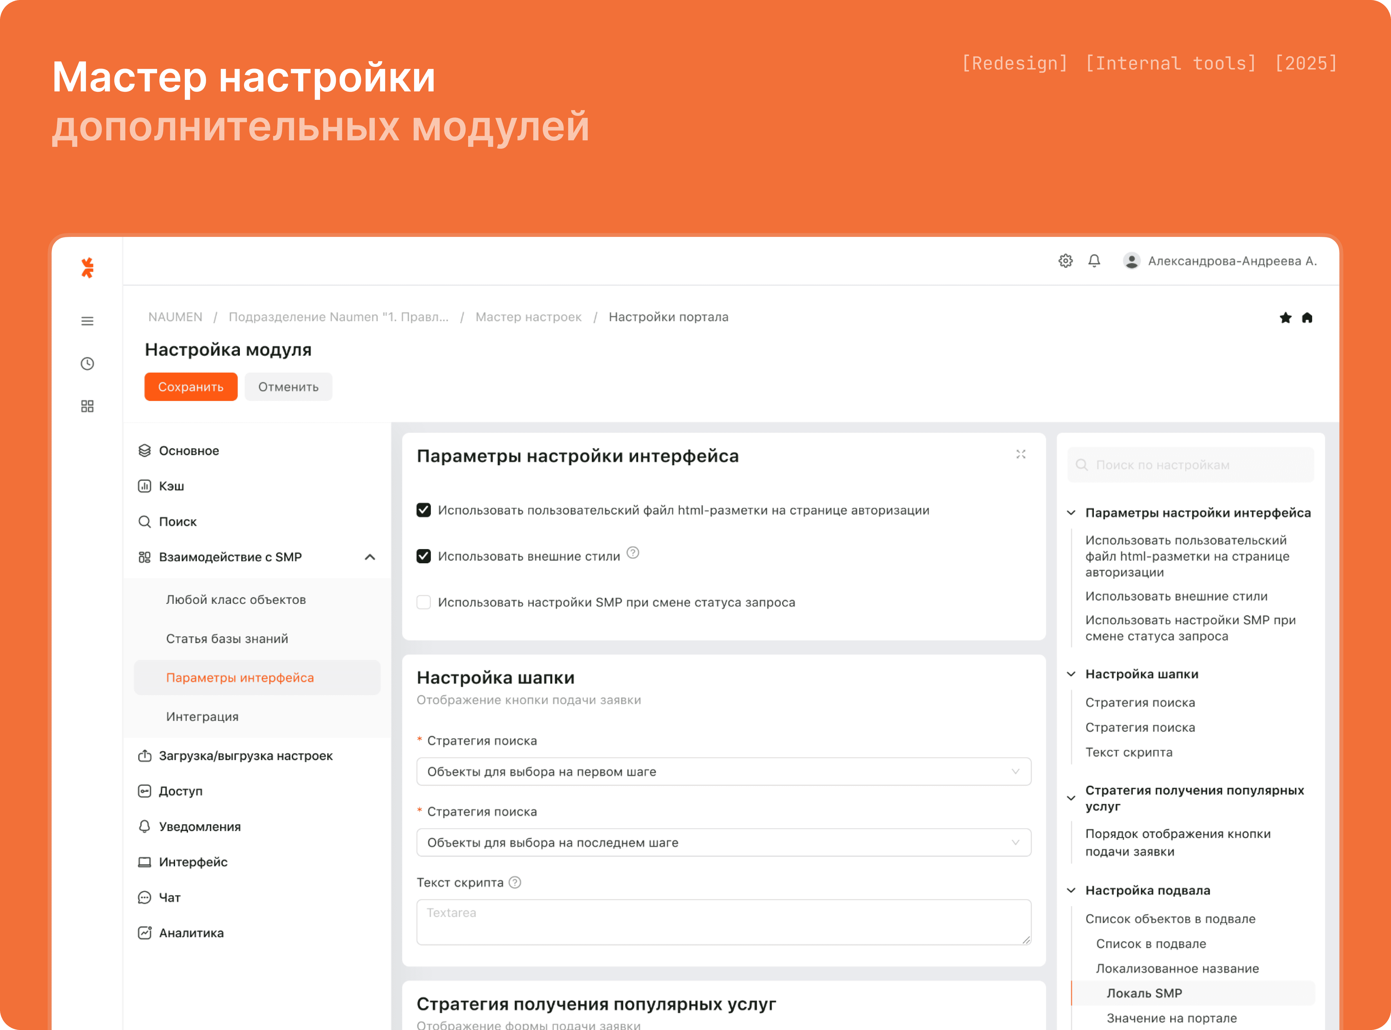Click help icon next to external styles
Screen dimensions: 1391x1030
pos(632,553)
